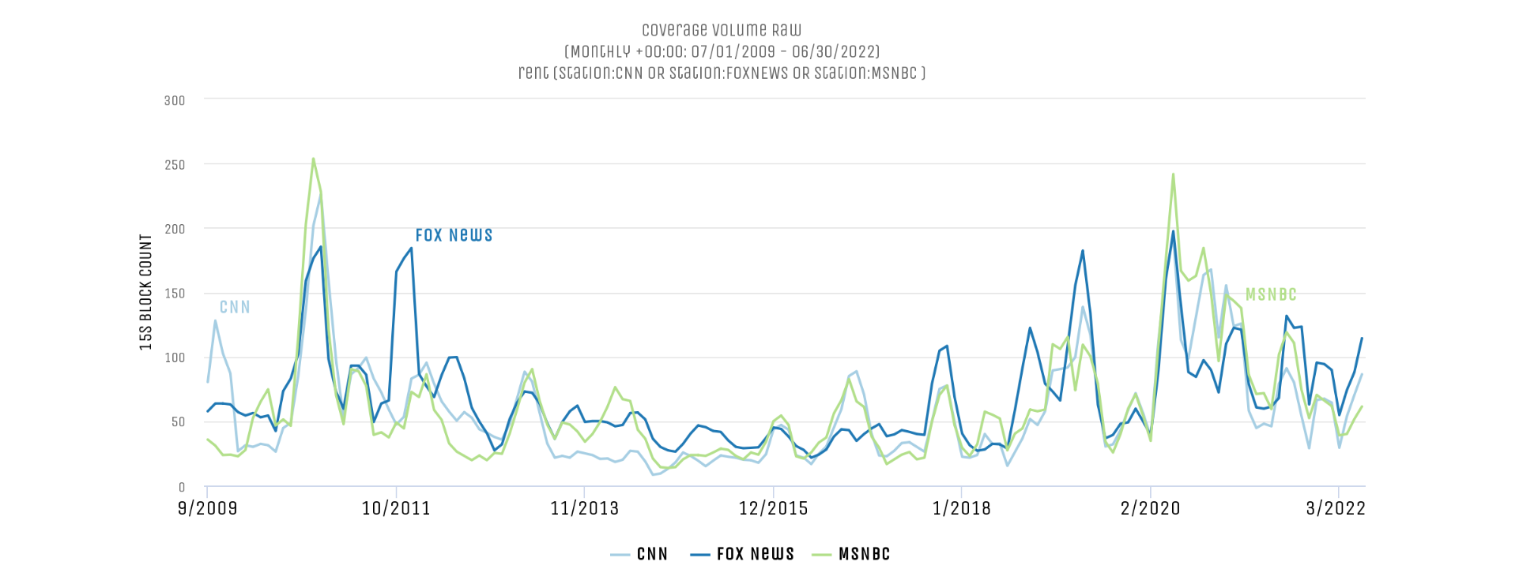Click the 12/2015 x-axis tick label
Viewport: 1519px width, 584px height.
coord(774,508)
